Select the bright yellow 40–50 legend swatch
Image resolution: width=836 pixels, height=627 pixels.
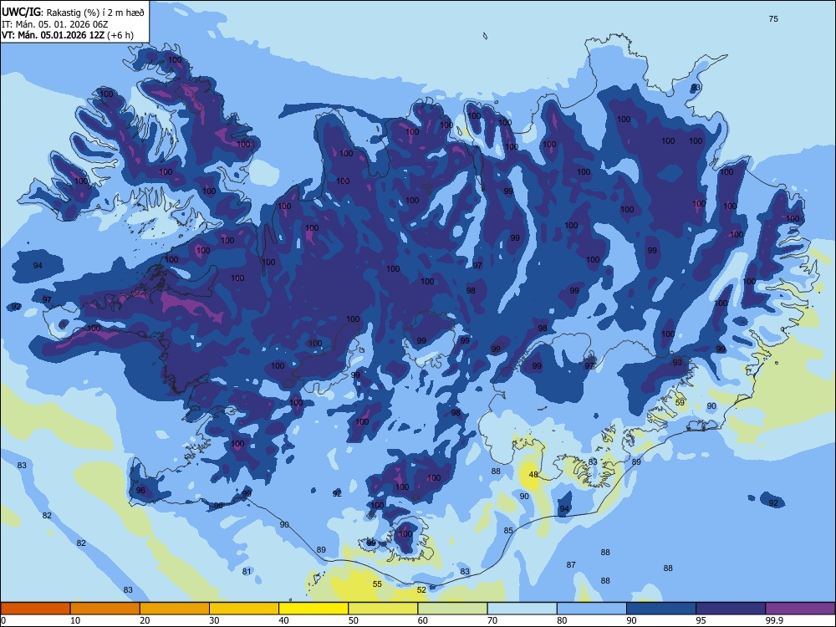tap(313, 609)
